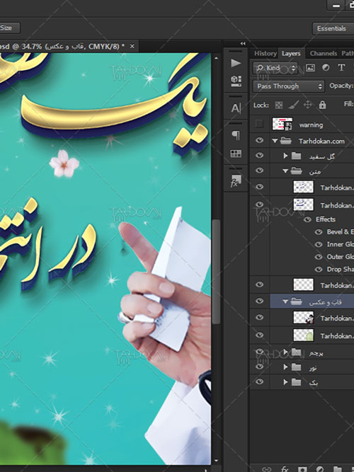This screenshot has width=354, height=472.
Task: Expand the پرچم group
Action: click(285, 352)
